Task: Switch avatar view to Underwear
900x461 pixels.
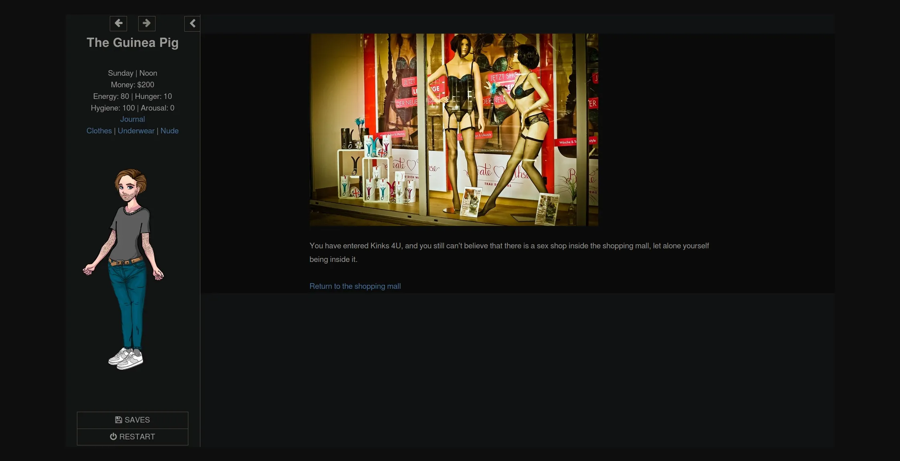Action: 136,131
